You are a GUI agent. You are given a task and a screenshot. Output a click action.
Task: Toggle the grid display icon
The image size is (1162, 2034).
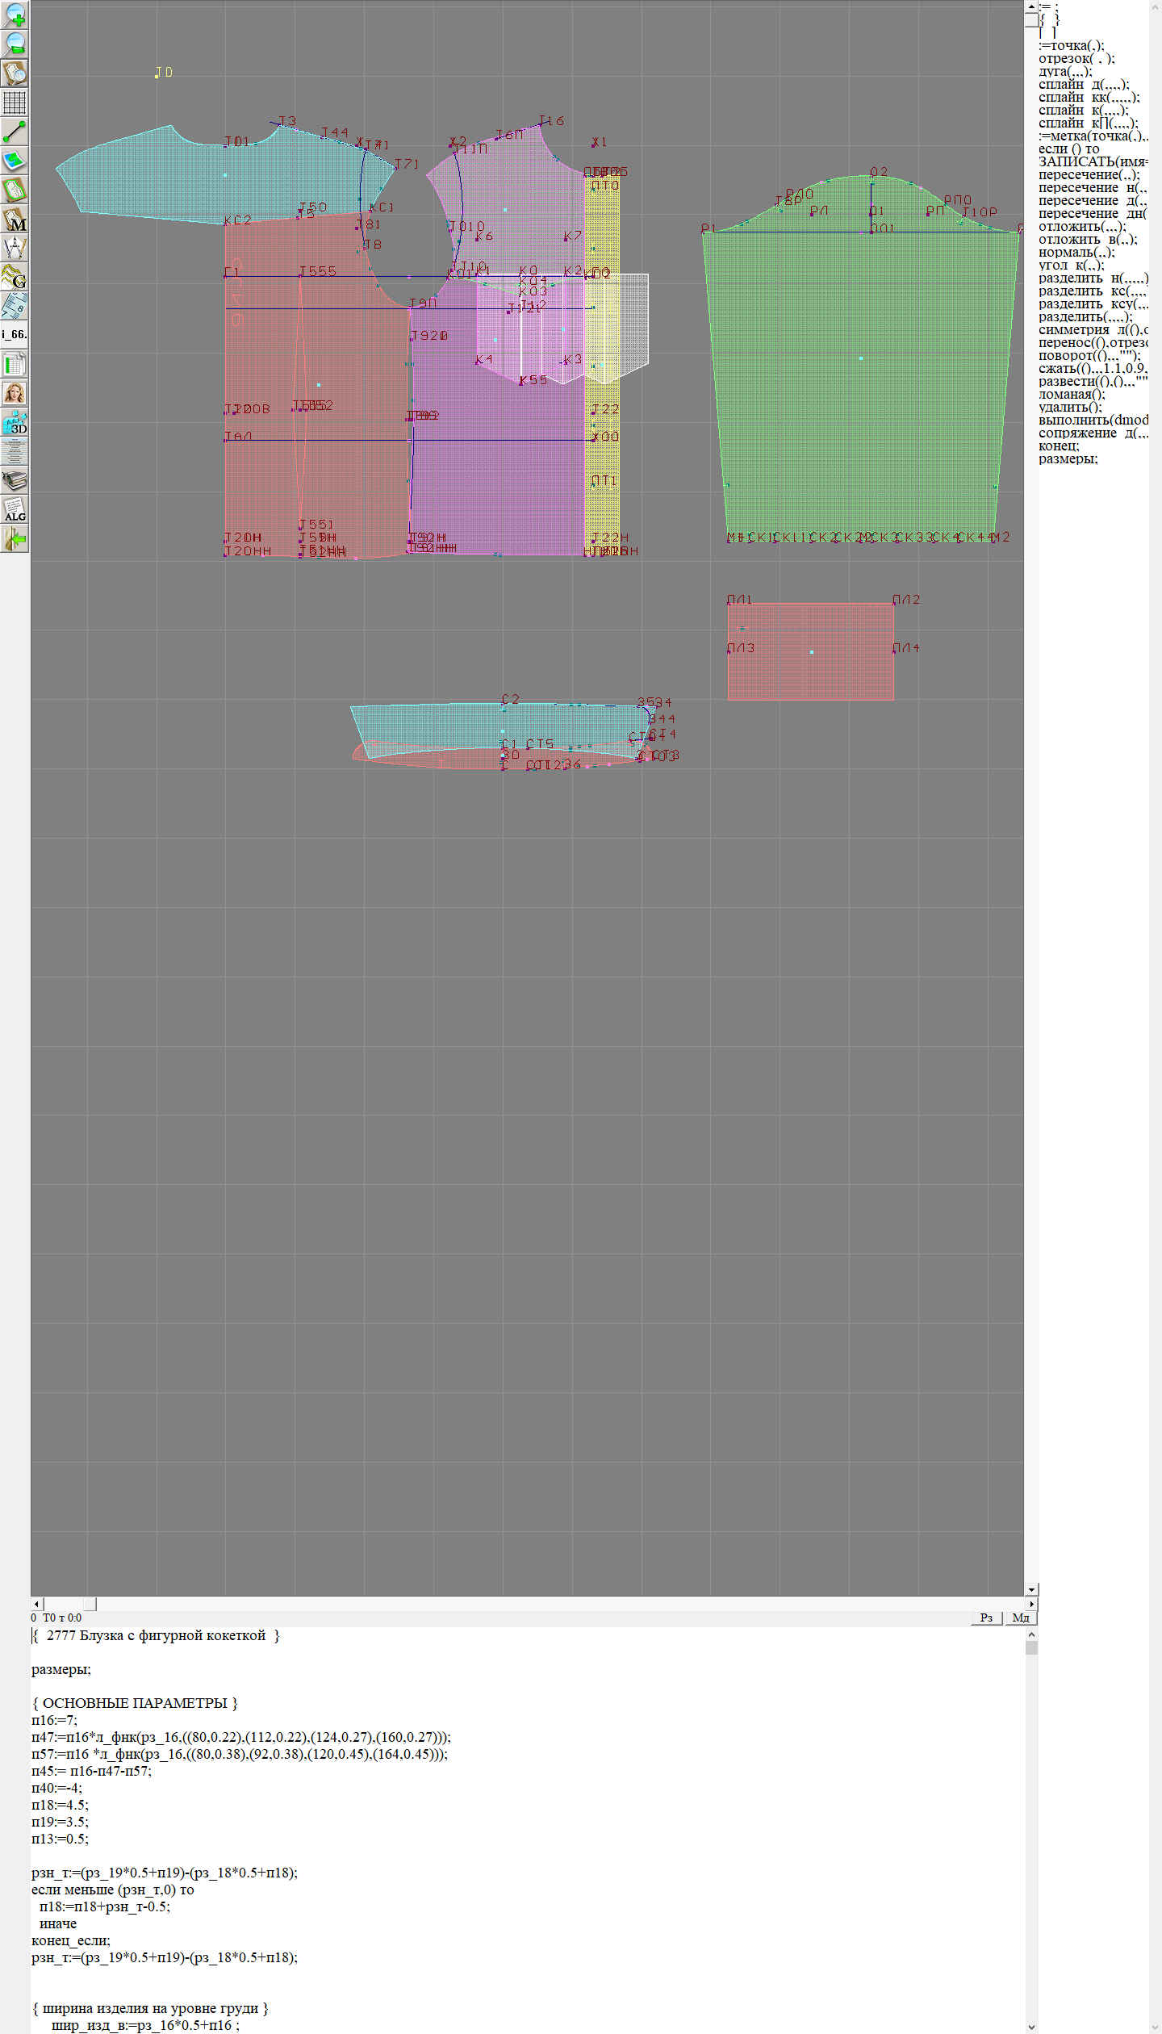point(15,103)
